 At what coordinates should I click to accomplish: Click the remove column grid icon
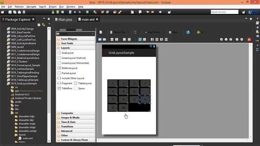[x=162, y=39]
